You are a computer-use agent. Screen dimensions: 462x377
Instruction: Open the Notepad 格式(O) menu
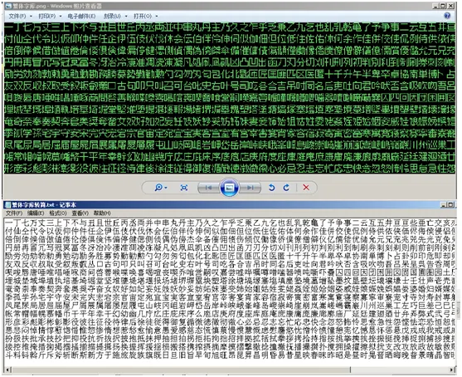58,213
